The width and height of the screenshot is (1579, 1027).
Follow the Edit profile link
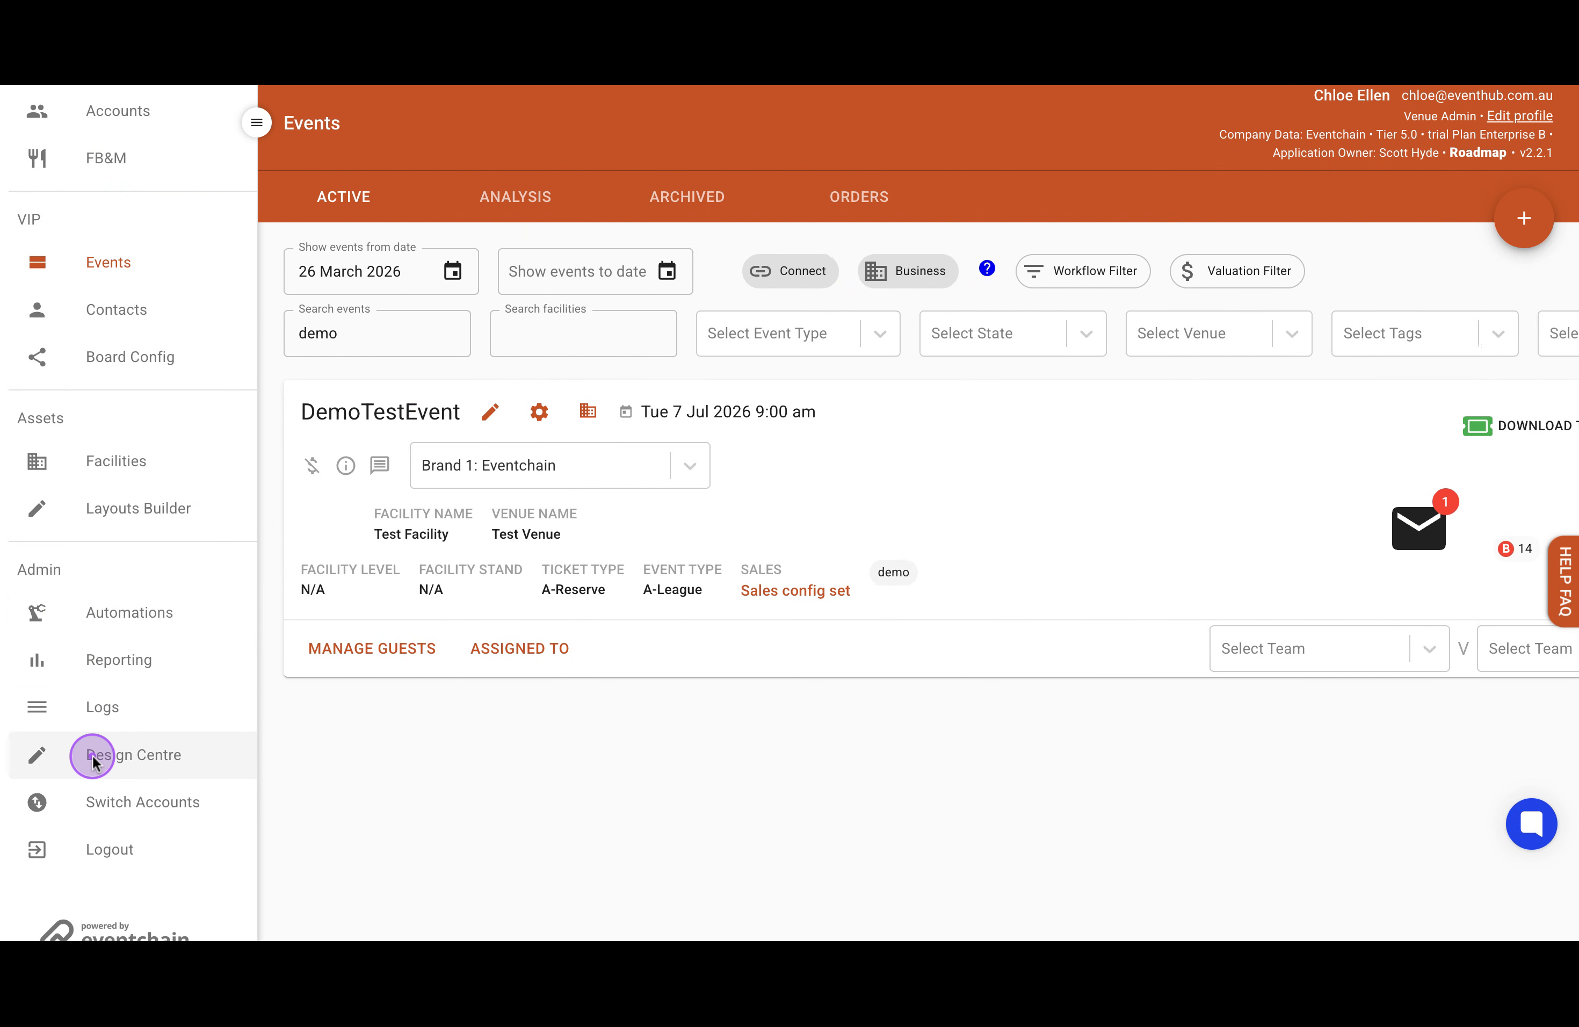pos(1519,116)
